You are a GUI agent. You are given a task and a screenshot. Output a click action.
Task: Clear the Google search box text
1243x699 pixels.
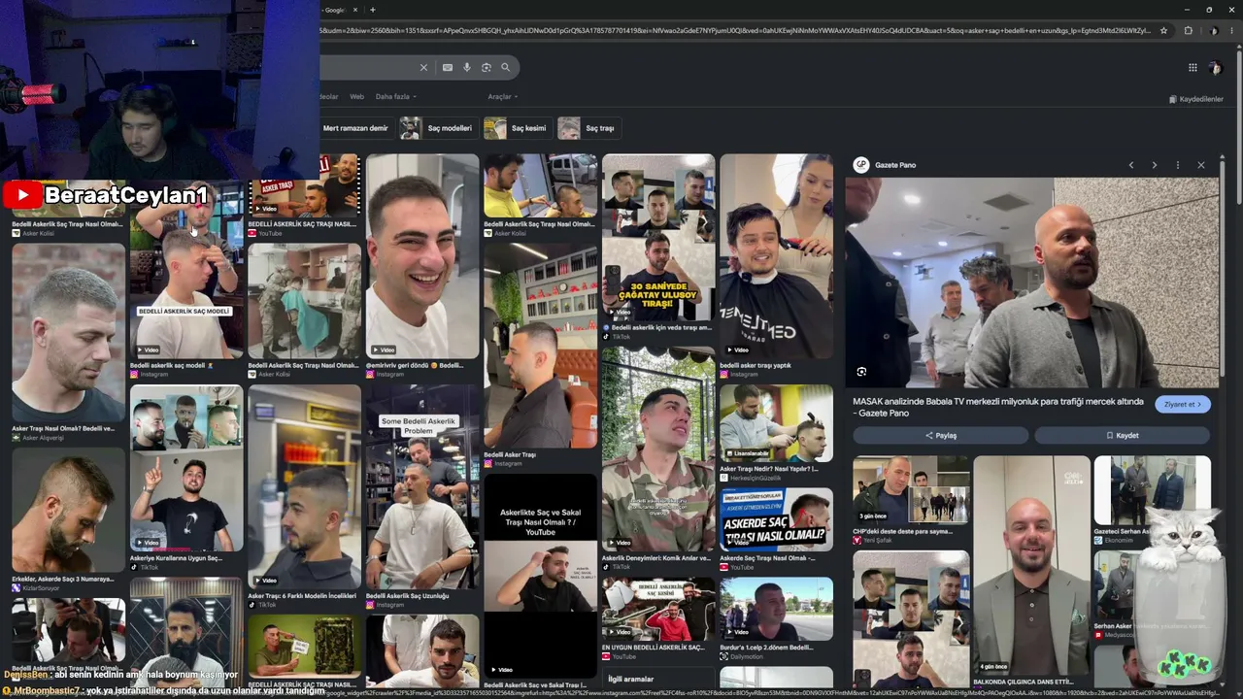(423, 67)
